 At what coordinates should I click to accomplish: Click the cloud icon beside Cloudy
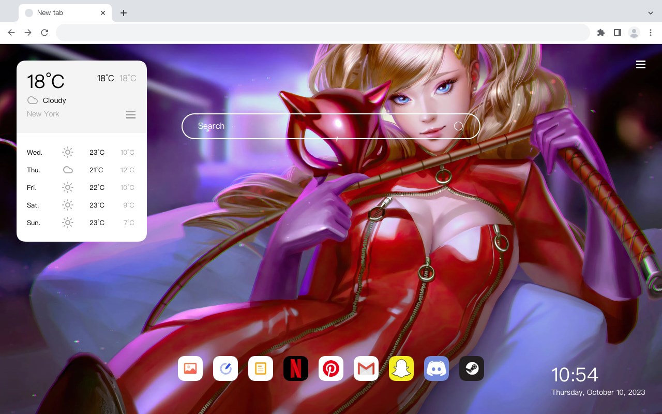click(x=33, y=100)
